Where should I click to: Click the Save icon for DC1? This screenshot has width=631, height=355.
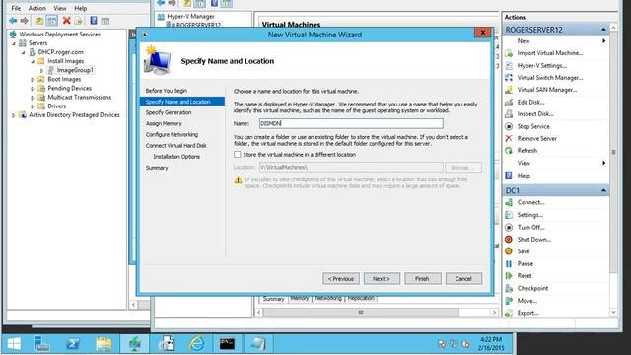509,251
